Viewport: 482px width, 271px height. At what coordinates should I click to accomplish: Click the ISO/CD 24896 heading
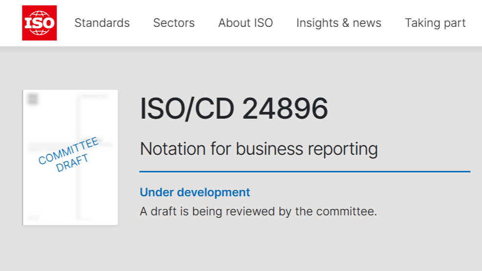point(234,108)
